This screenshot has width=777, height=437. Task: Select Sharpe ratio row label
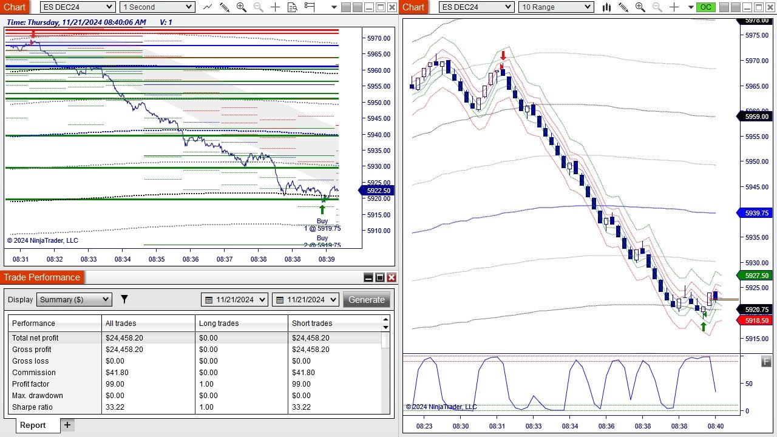(32, 407)
